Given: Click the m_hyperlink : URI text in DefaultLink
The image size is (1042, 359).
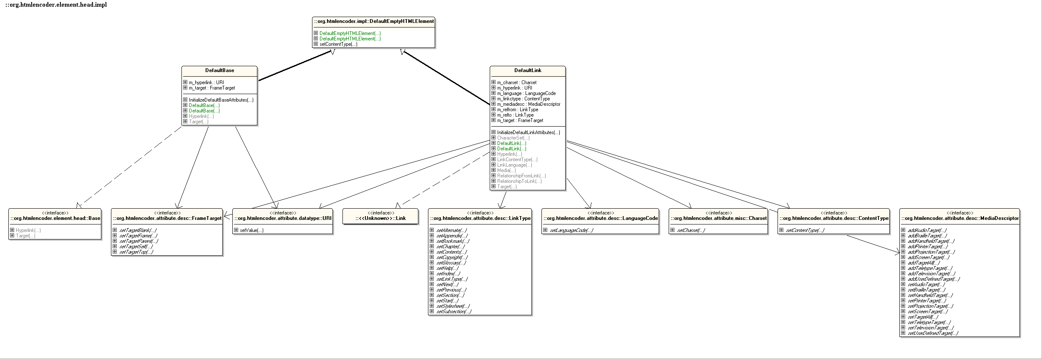Looking at the screenshot, I should pyautogui.click(x=515, y=88).
